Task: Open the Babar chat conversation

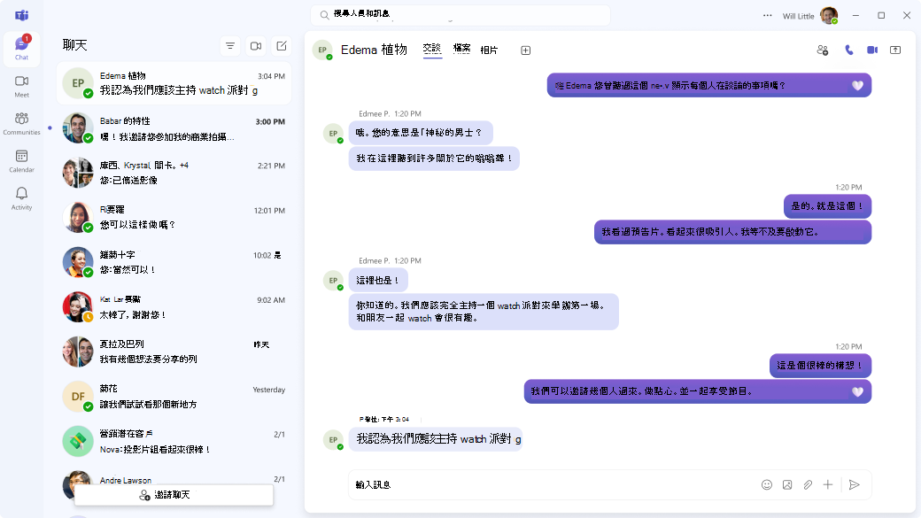Action: 174,128
